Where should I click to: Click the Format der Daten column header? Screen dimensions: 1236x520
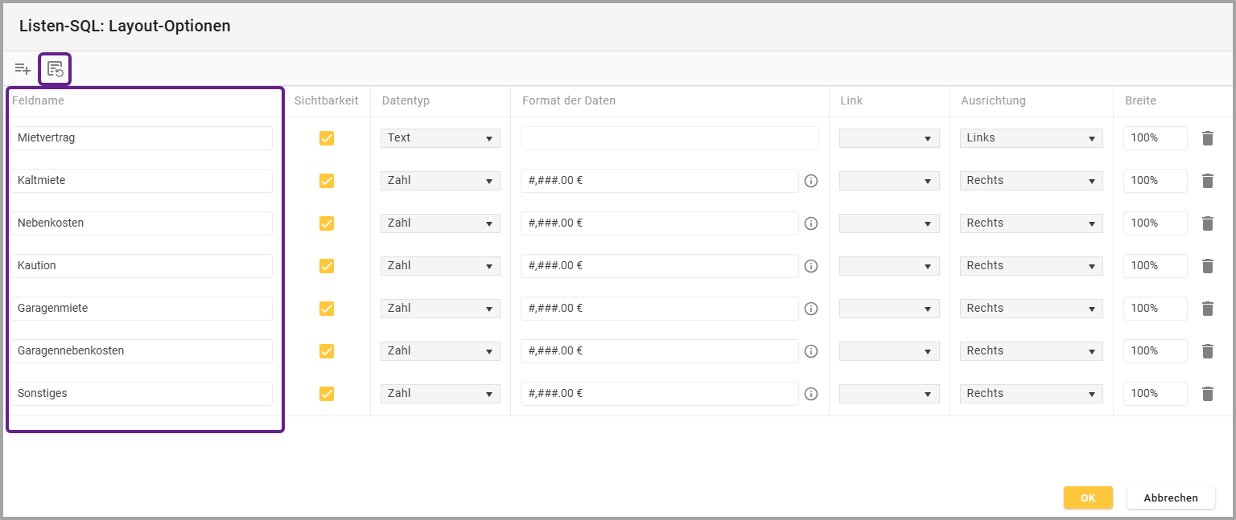[569, 101]
